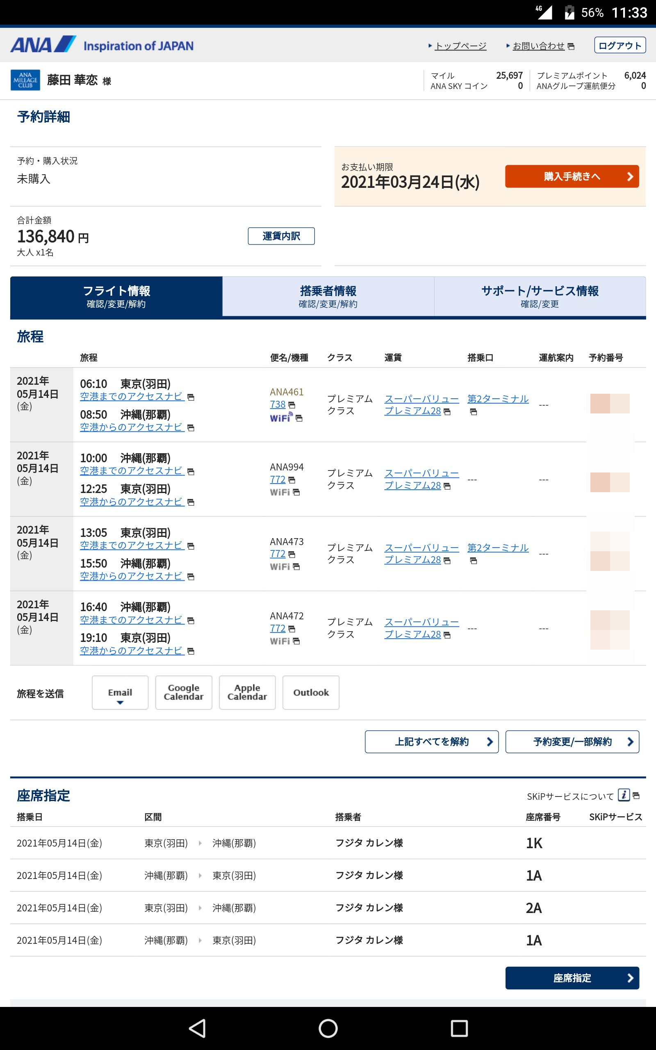Switch to サポート/サービス情報 tab

pos(539,297)
